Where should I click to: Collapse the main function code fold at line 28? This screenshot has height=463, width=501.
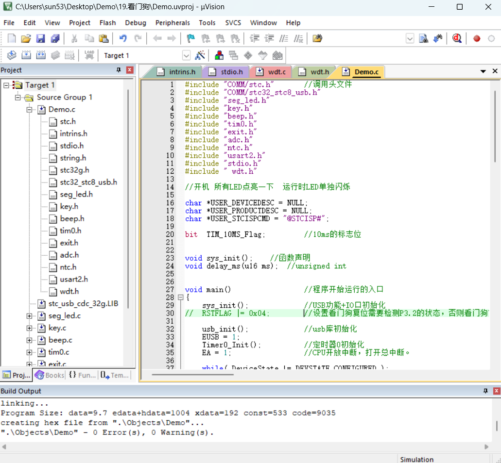(181, 298)
